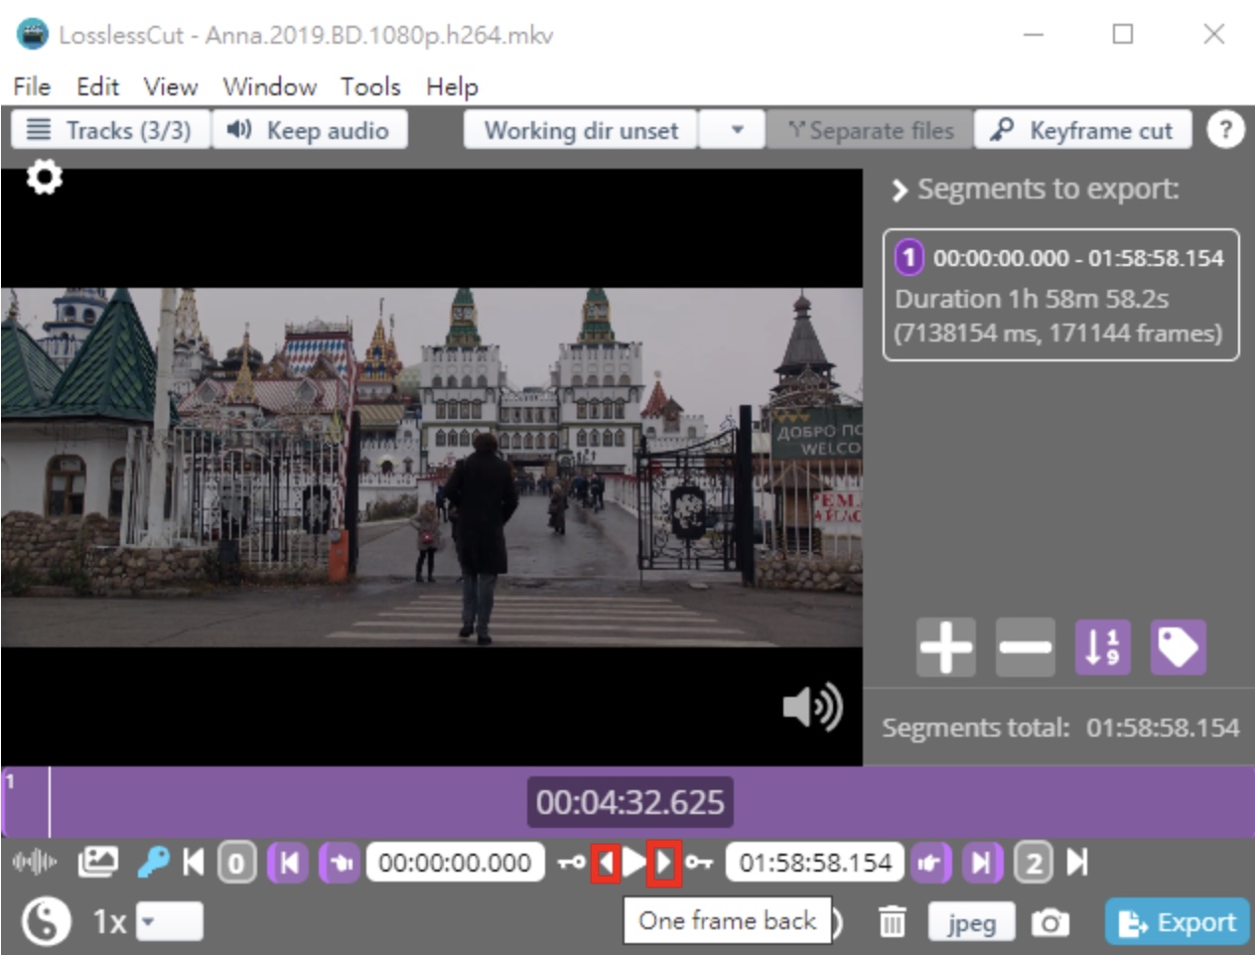Select segment 1 in the export list
The height and width of the screenshot is (955, 1255).
1060,295
